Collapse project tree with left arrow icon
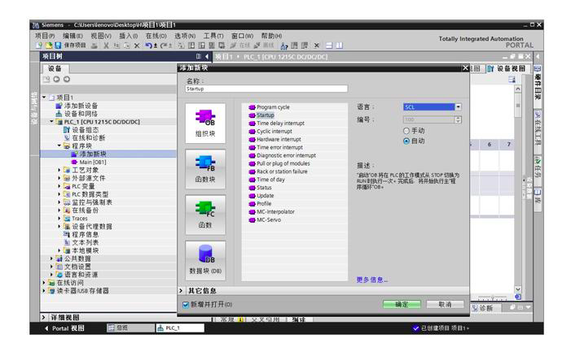571x356 pixels. tap(206, 56)
